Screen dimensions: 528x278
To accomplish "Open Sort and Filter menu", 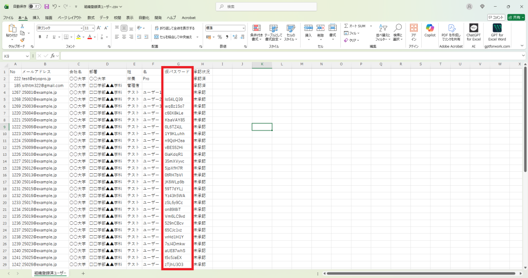I will (x=382, y=31).
